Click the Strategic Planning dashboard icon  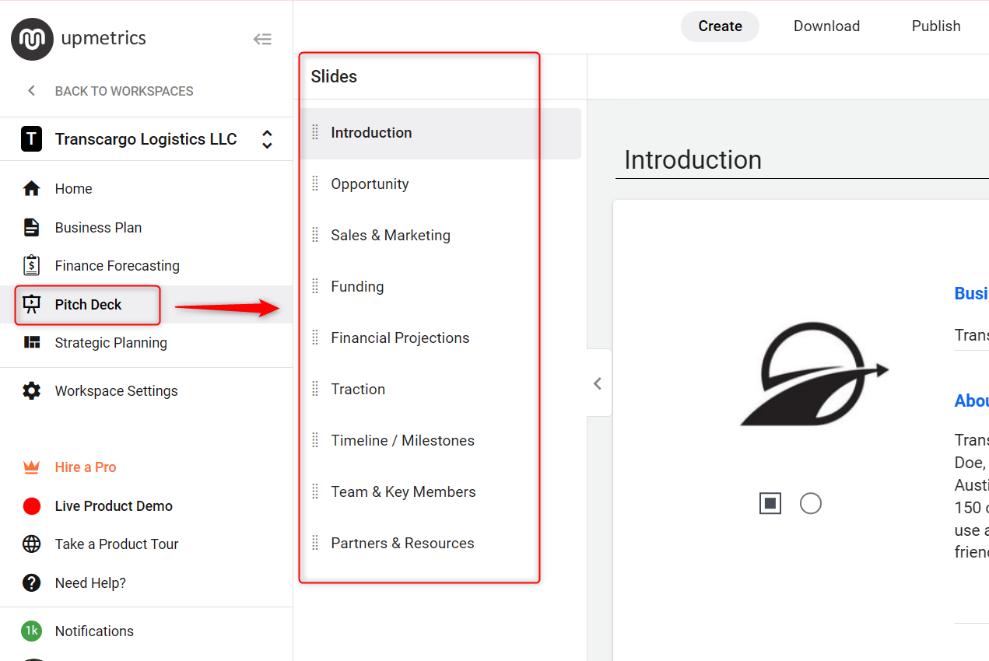[x=31, y=342]
